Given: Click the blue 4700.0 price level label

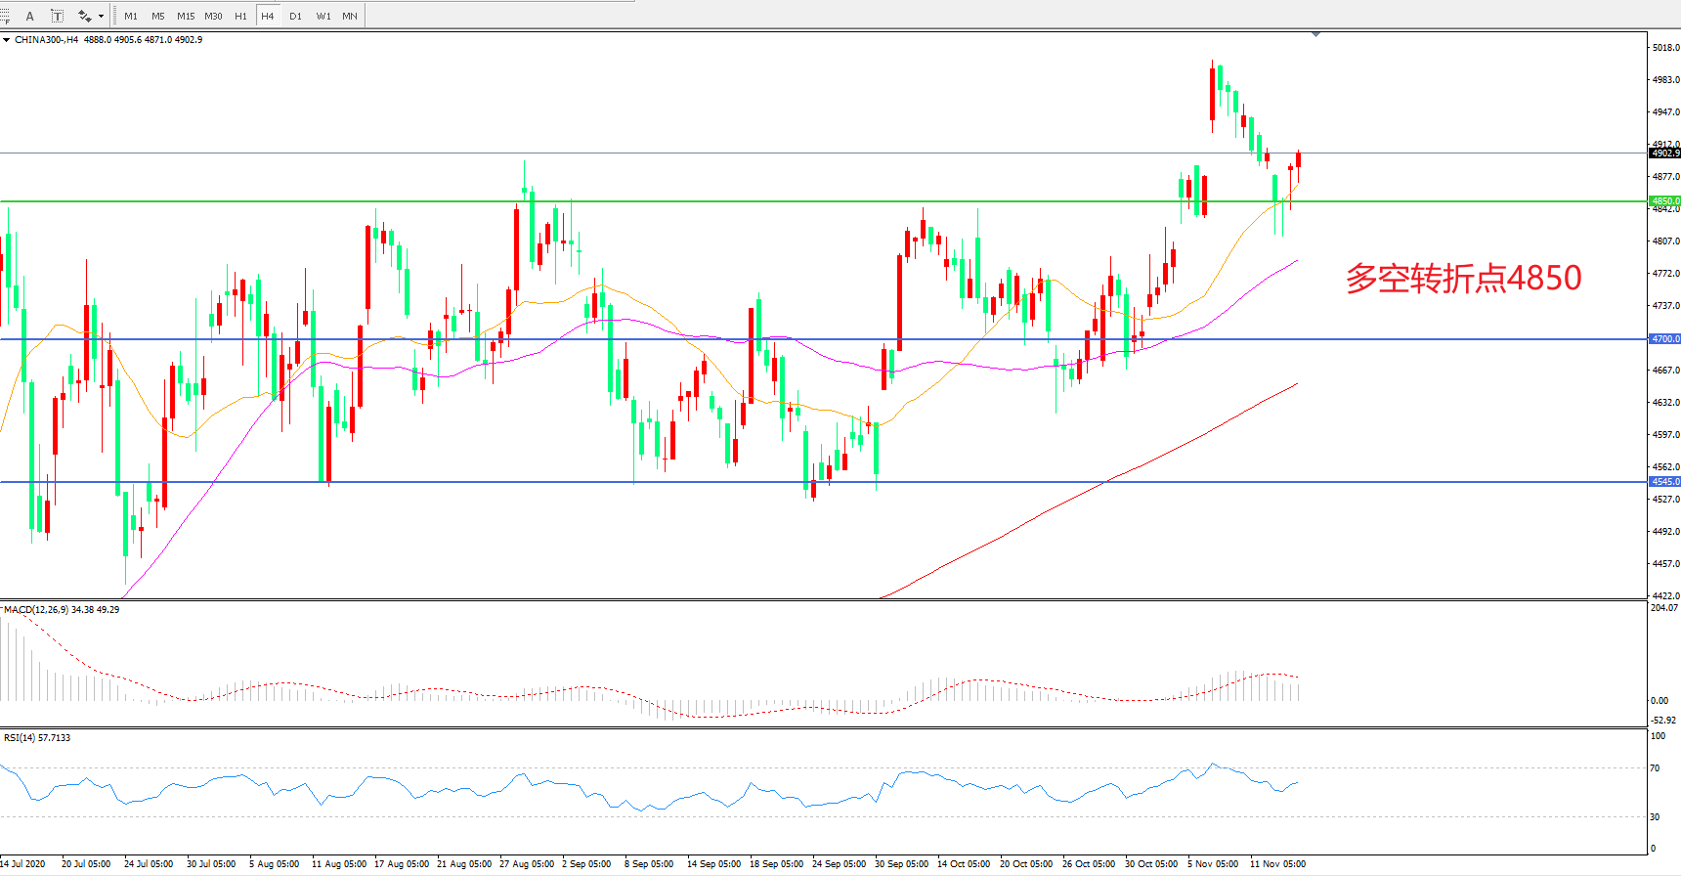Looking at the screenshot, I should (1664, 339).
